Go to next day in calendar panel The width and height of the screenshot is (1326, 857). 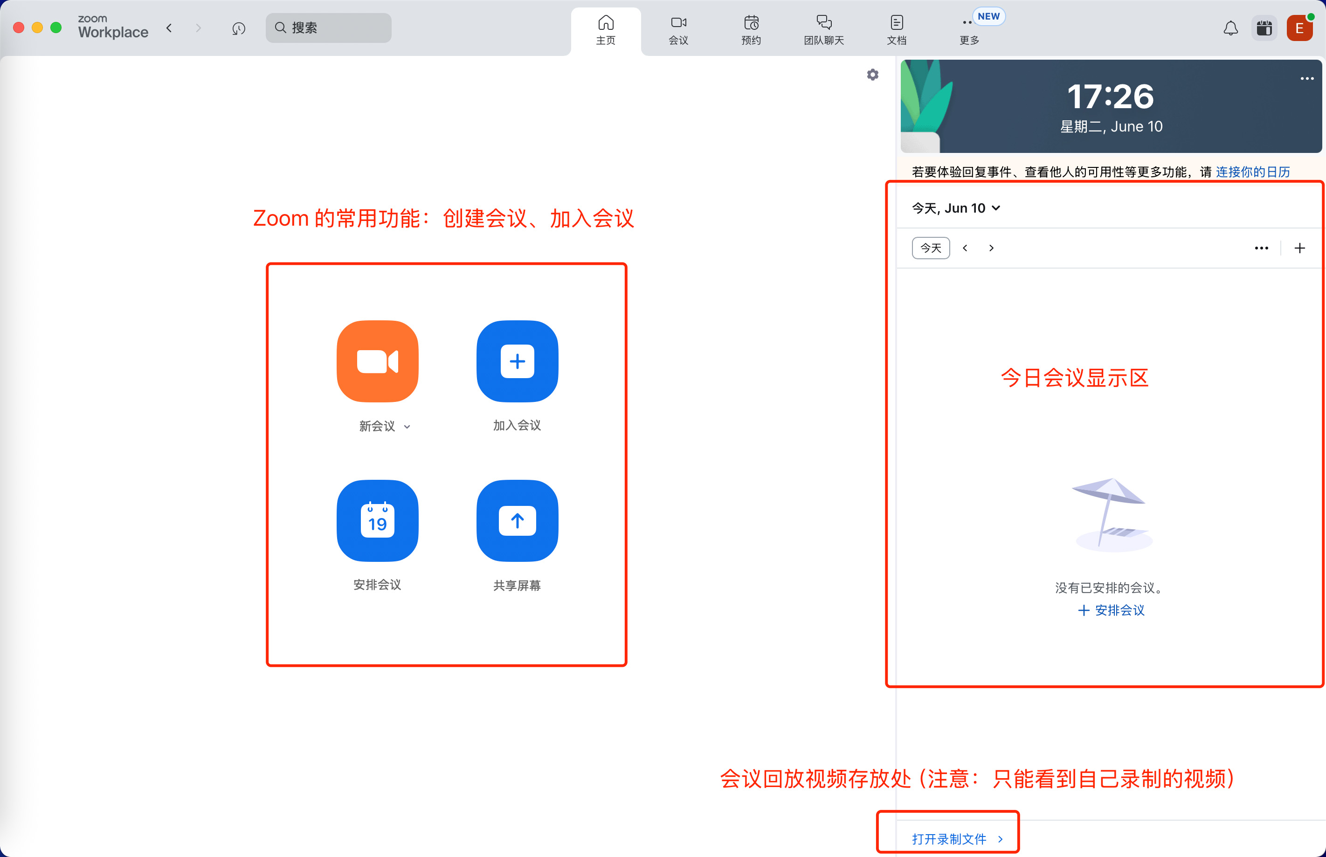point(991,248)
